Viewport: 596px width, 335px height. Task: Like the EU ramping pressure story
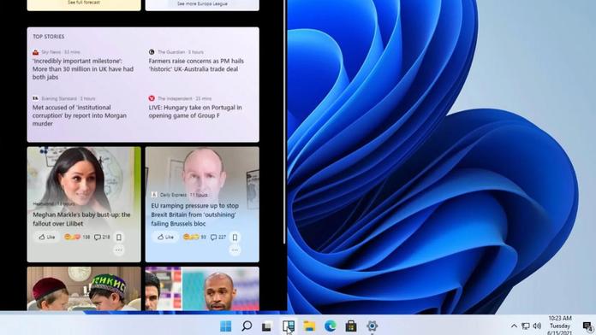[x=166, y=237]
